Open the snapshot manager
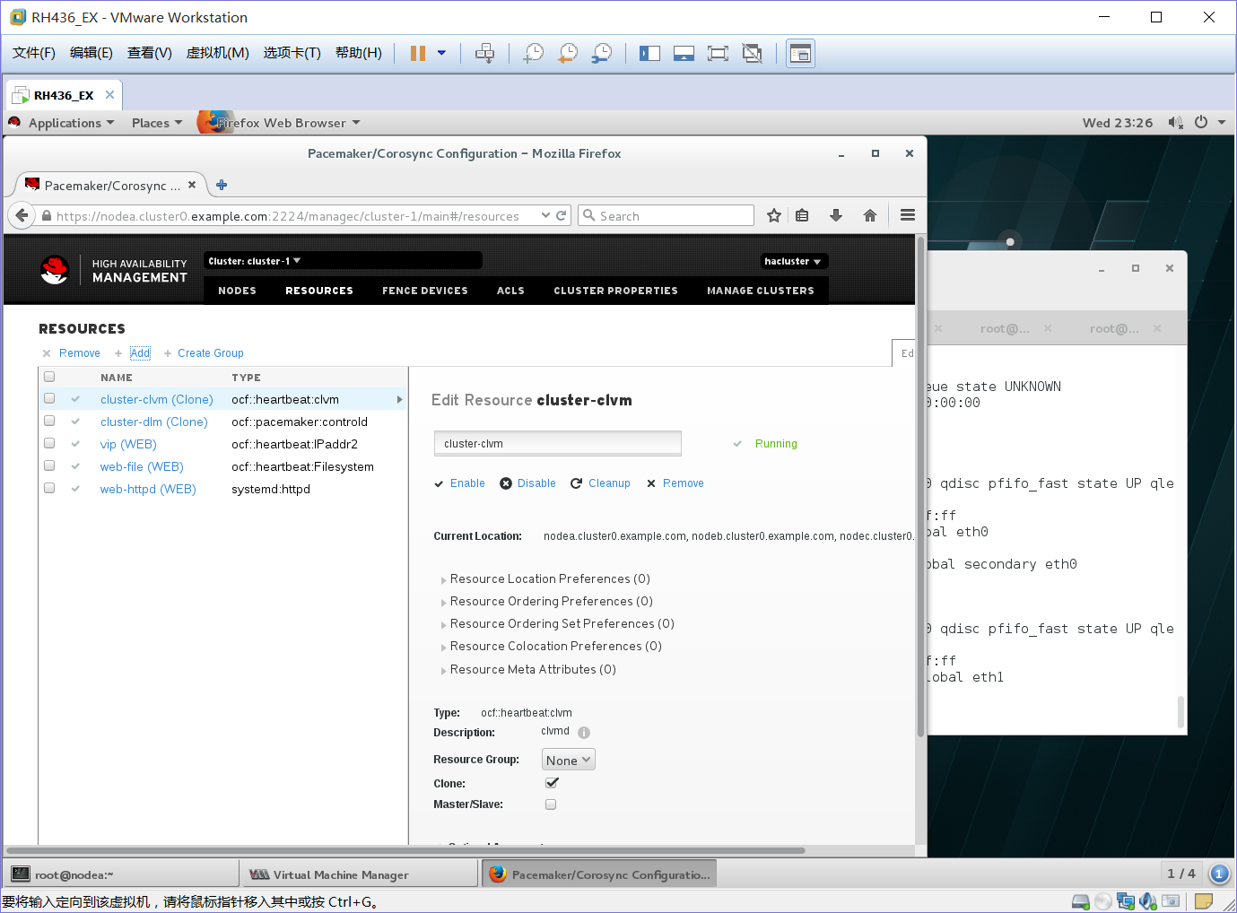This screenshot has width=1237, height=913. 602,53
